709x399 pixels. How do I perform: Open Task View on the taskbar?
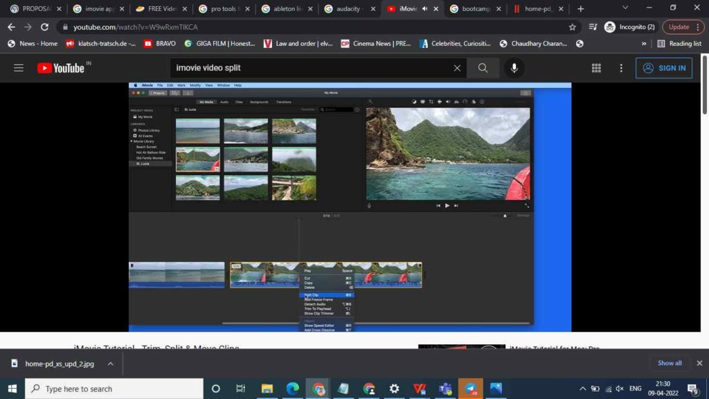pos(240,389)
